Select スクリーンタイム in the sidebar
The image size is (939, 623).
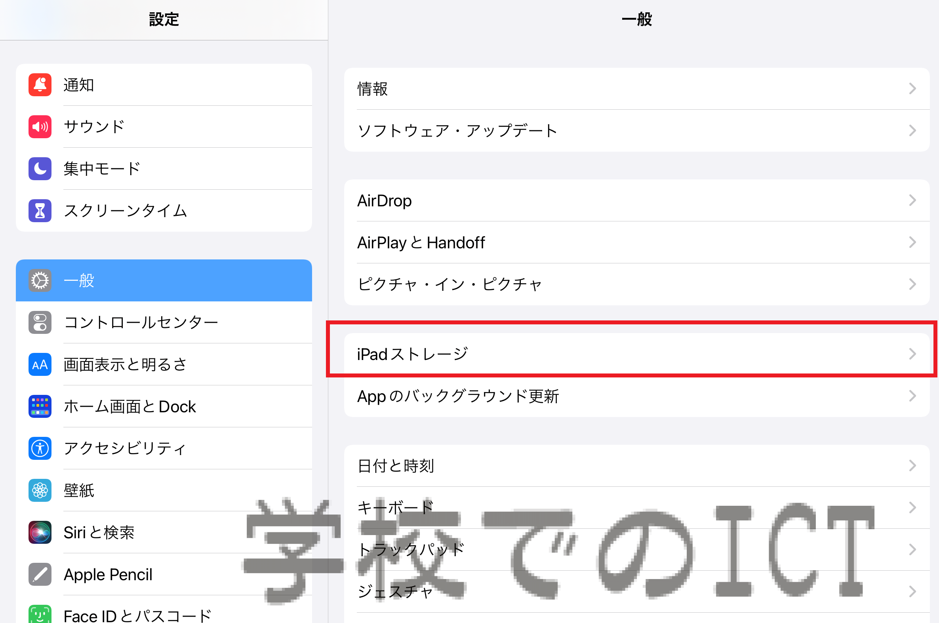pyautogui.click(x=164, y=211)
